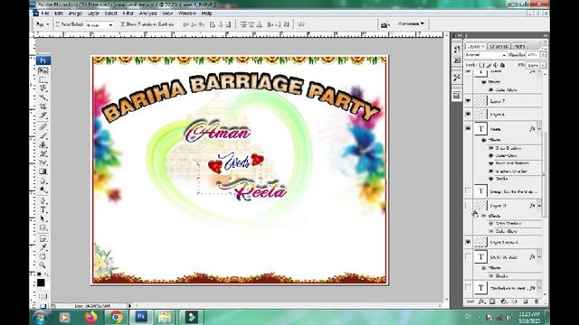Open the Workspace dropdown

[x=411, y=24]
